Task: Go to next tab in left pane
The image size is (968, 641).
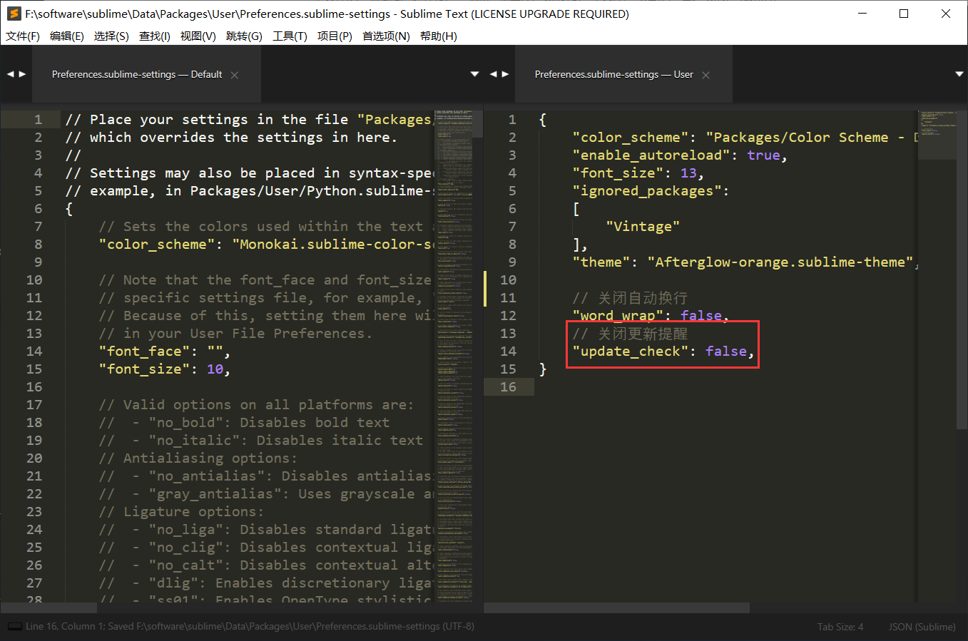Action: [x=23, y=74]
